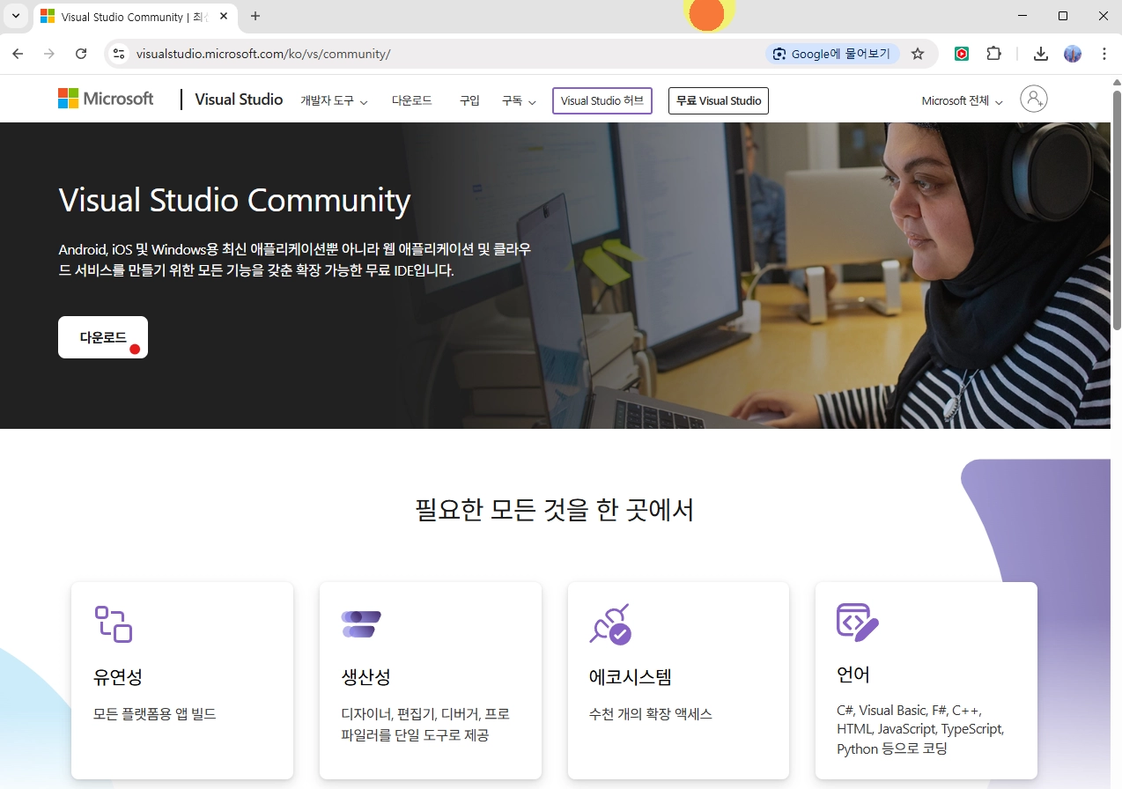
Task: Open the account sign-in icon
Action: 1034,99
